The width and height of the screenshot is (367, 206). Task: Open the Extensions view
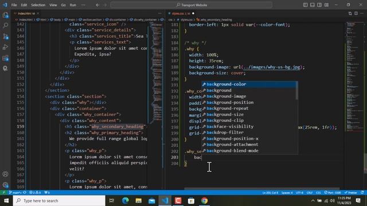tap(5, 58)
